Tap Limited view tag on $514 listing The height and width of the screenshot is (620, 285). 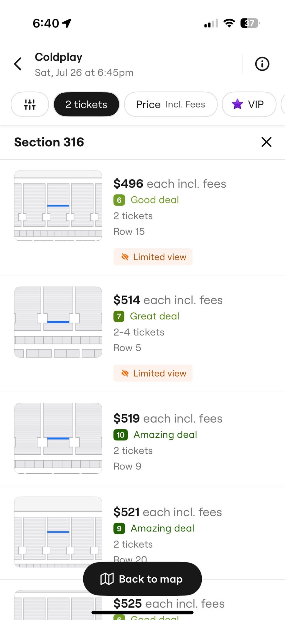153,373
